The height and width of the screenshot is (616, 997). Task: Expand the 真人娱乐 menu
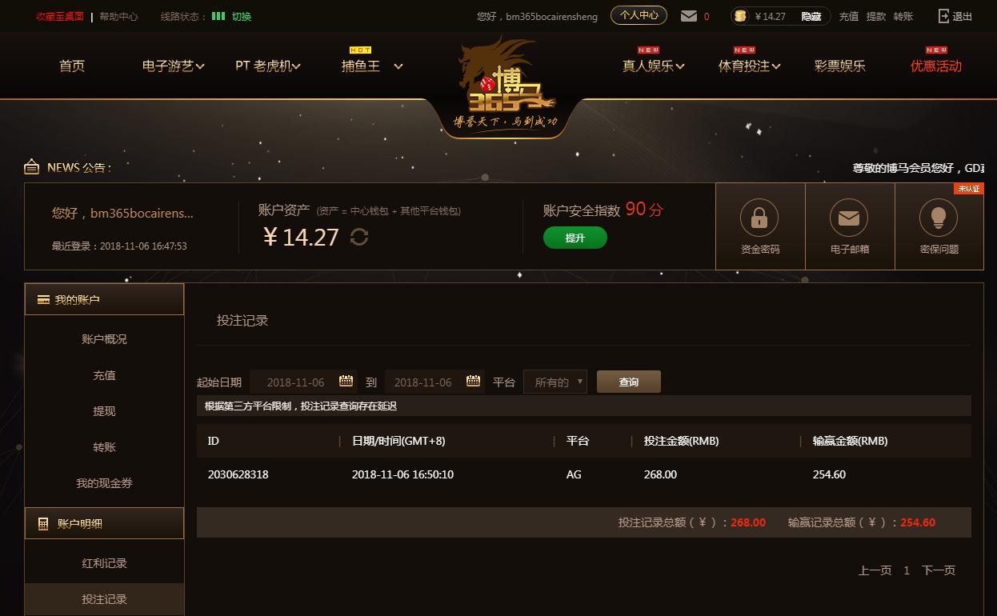[x=653, y=66]
